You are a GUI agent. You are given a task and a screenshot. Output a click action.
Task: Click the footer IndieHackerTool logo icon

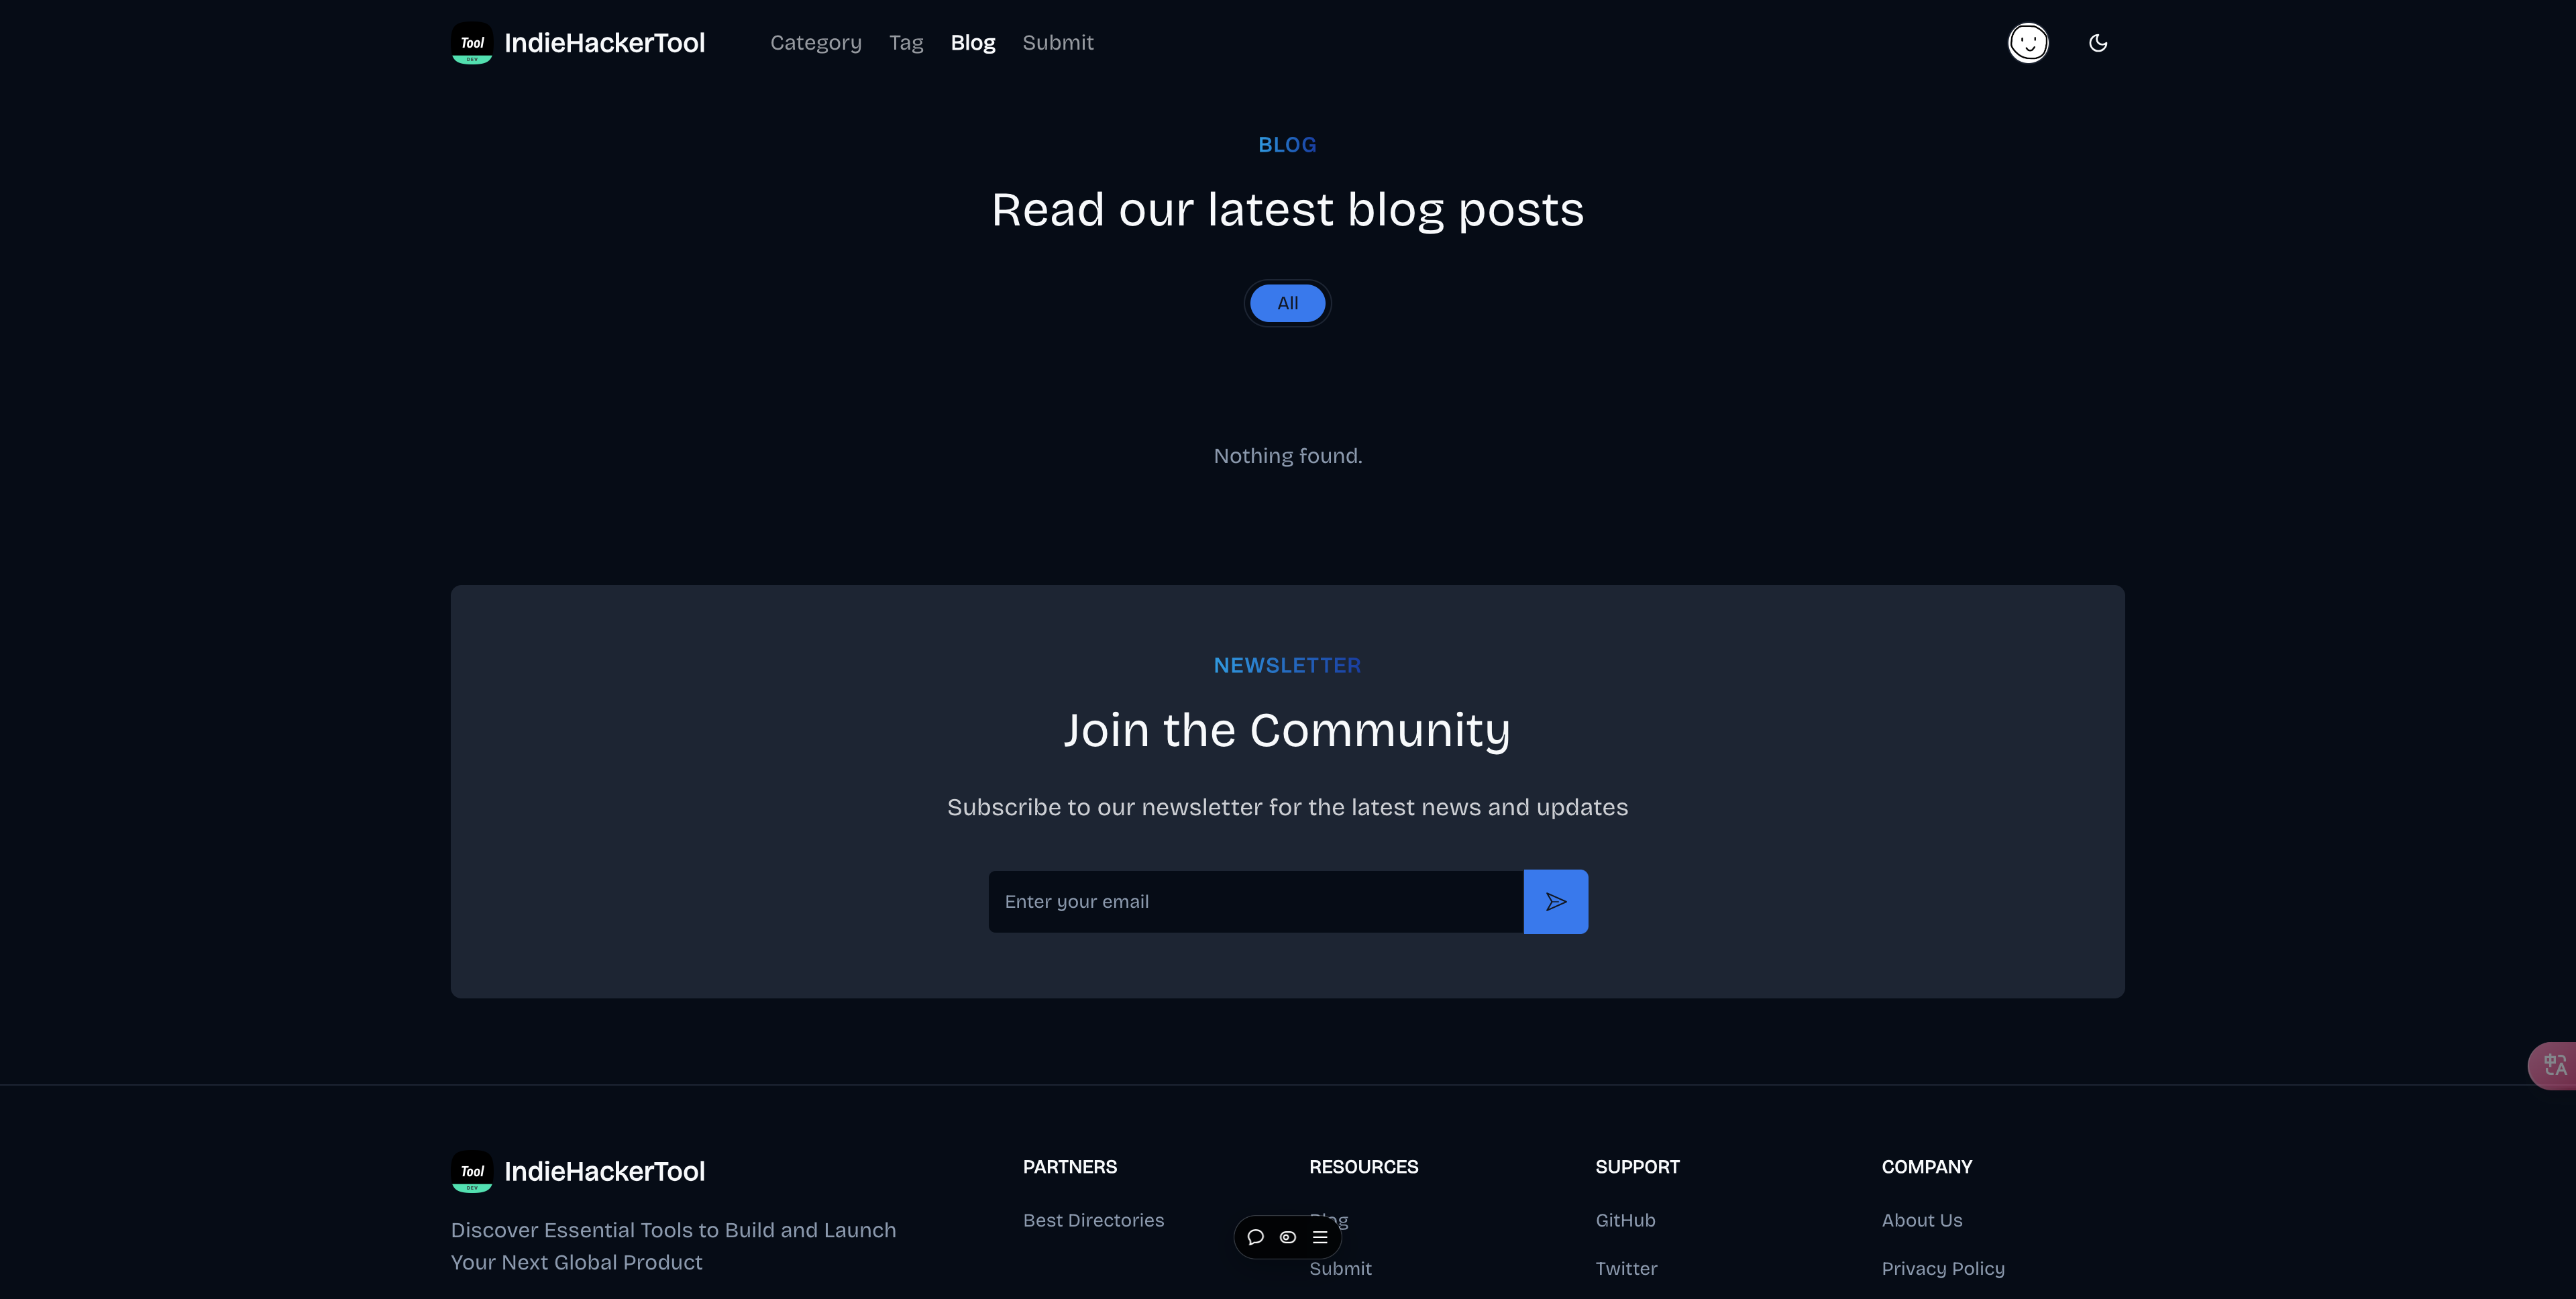[472, 1171]
